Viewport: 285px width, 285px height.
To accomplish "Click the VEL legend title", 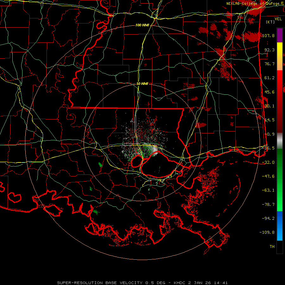I will pyautogui.click(x=278, y=19).
